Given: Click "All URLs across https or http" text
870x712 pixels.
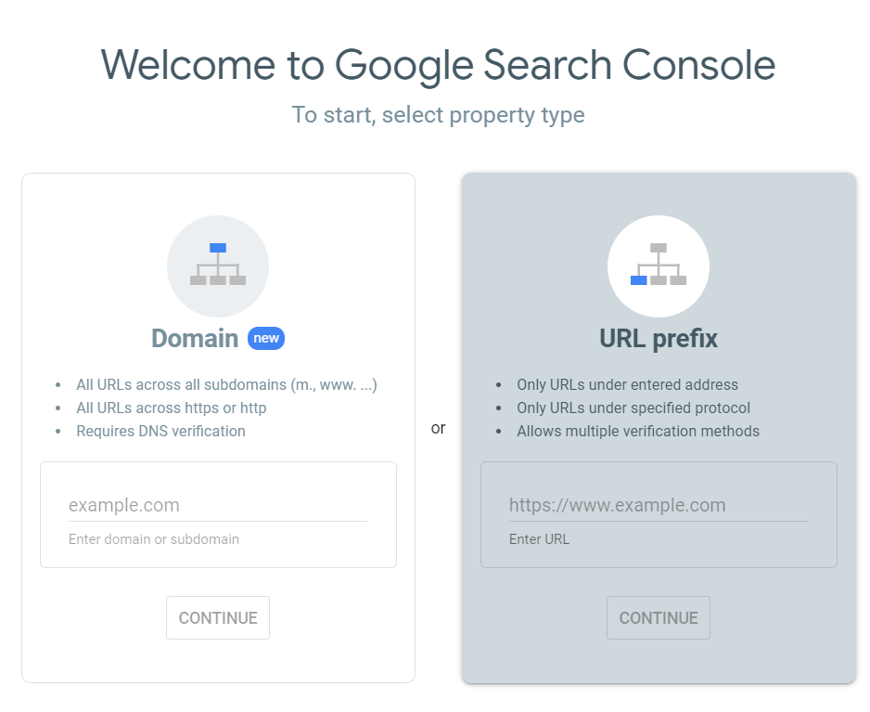Looking at the screenshot, I should (x=171, y=408).
